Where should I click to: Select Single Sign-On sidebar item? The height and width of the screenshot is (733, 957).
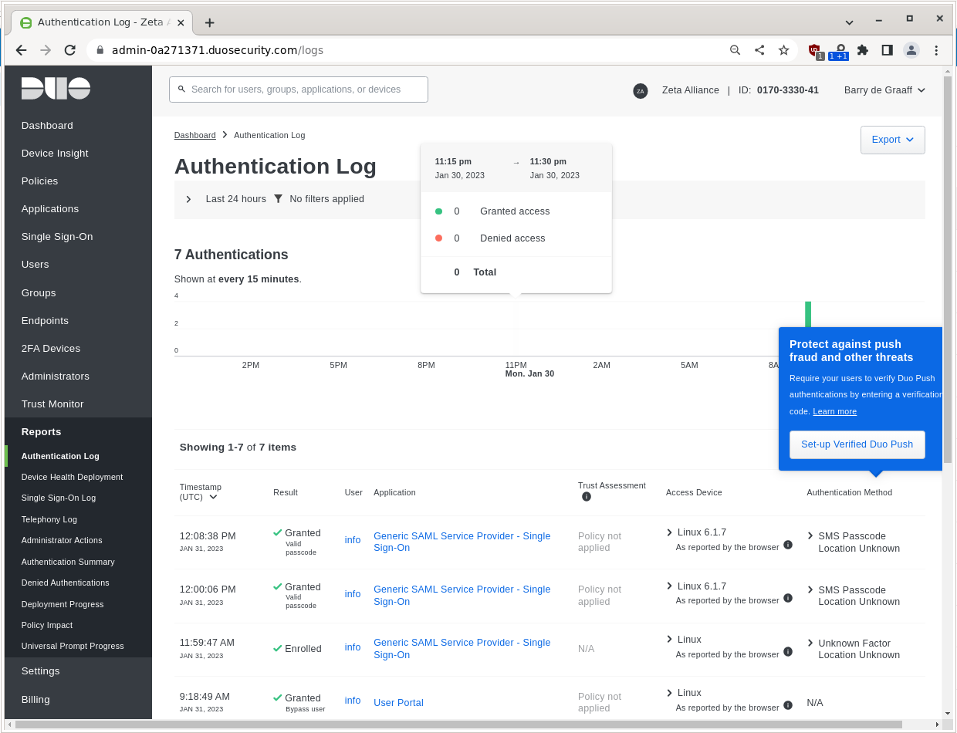coord(57,236)
